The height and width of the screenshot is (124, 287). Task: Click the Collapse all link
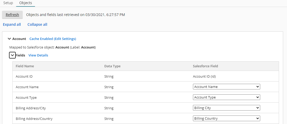(37, 24)
